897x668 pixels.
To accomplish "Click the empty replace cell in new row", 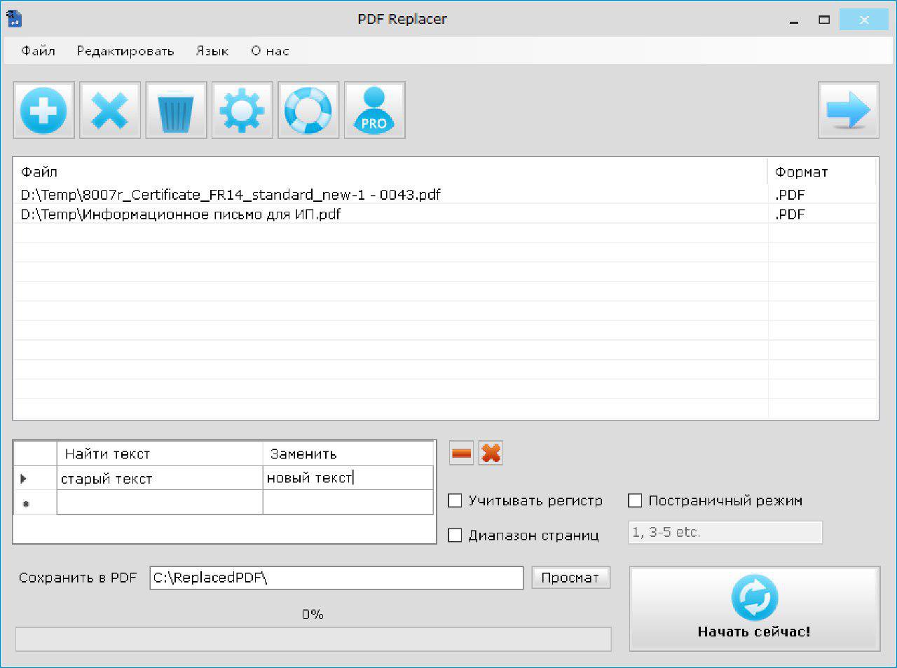I will [348, 503].
